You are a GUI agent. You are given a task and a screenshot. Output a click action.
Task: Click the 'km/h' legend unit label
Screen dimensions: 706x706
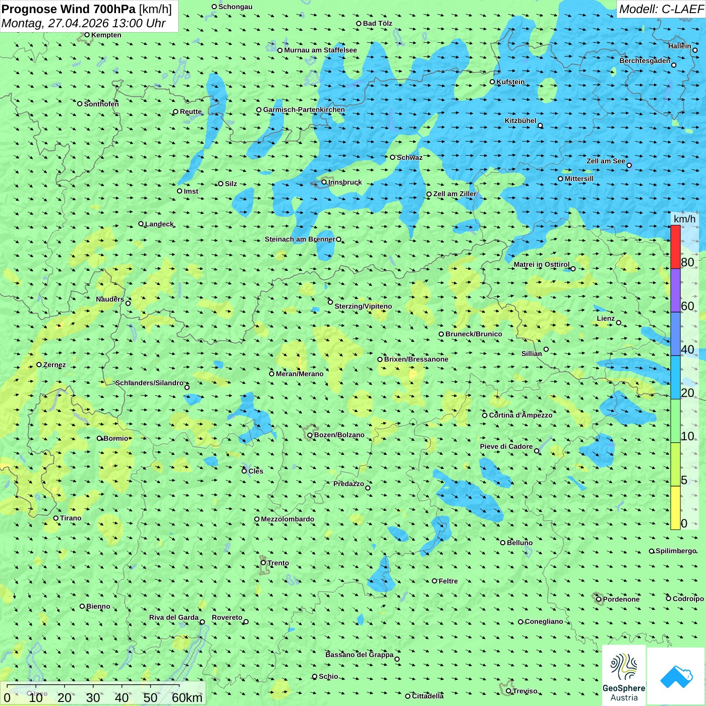point(684,219)
